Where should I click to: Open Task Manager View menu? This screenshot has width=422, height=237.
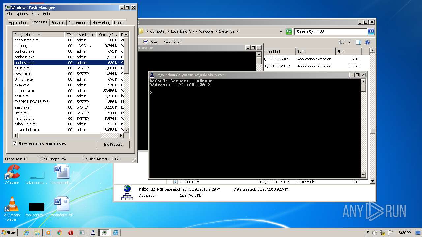35,14
